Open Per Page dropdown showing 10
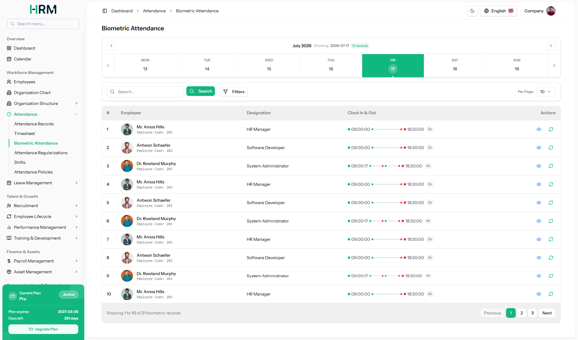Screen dimensions: 578x340 point(545,92)
